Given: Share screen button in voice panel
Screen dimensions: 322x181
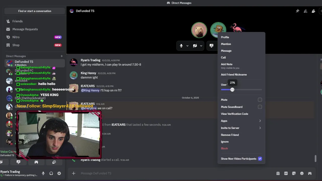Looking at the screenshot, I should pos(18,162).
